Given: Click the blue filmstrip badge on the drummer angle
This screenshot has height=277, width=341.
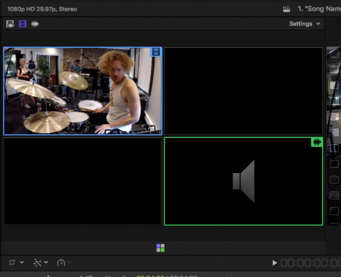Looking at the screenshot, I should pyautogui.click(x=156, y=52).
